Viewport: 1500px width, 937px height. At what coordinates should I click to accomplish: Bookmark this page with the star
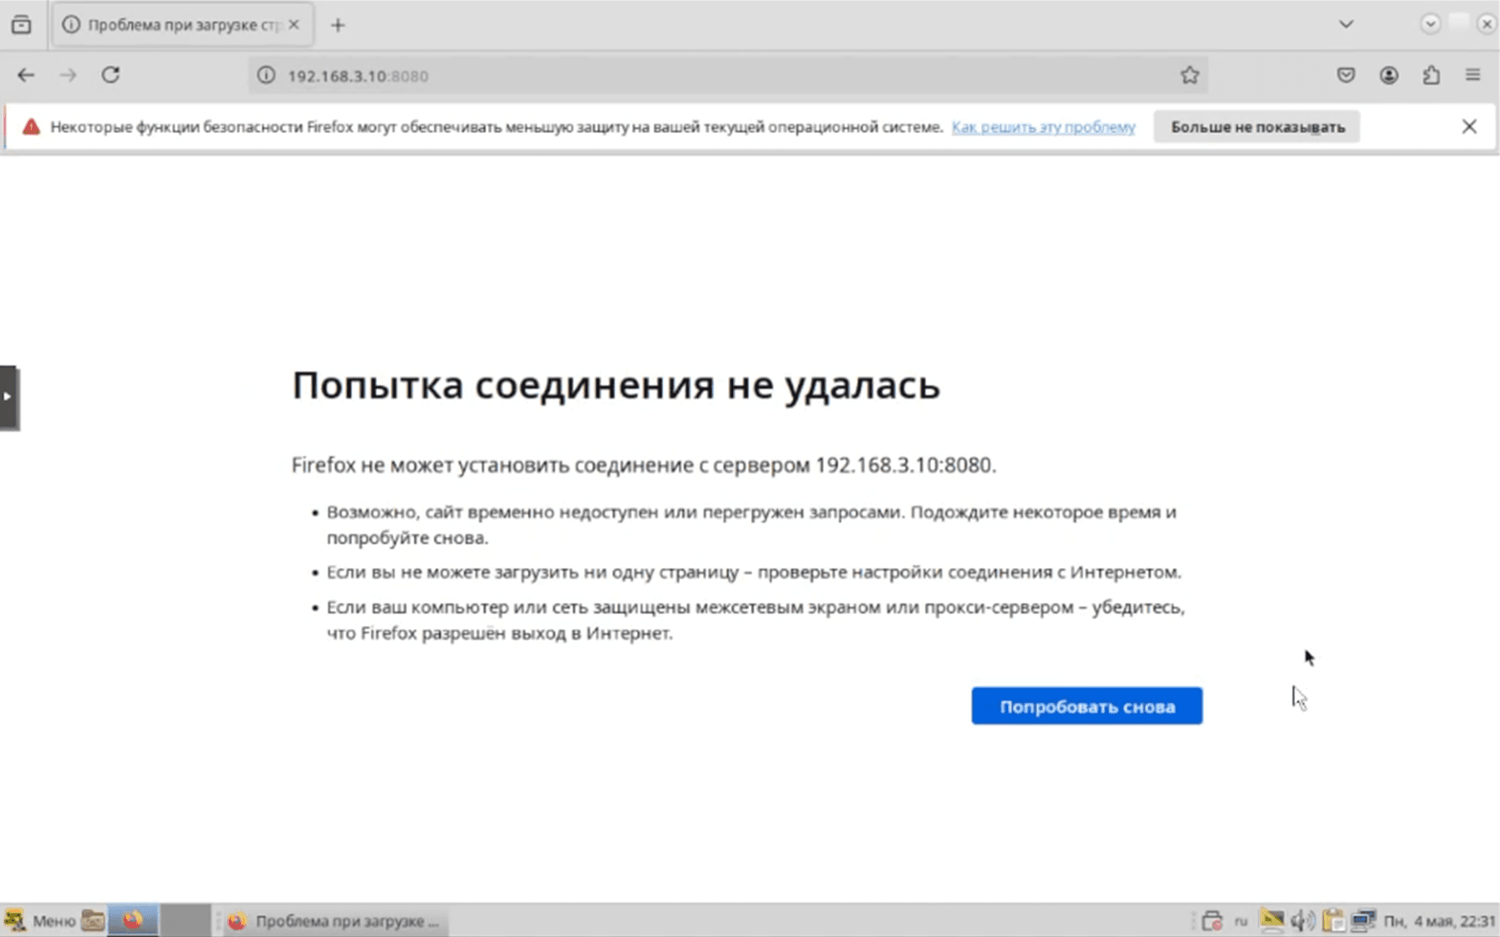tap(1189, 75)
